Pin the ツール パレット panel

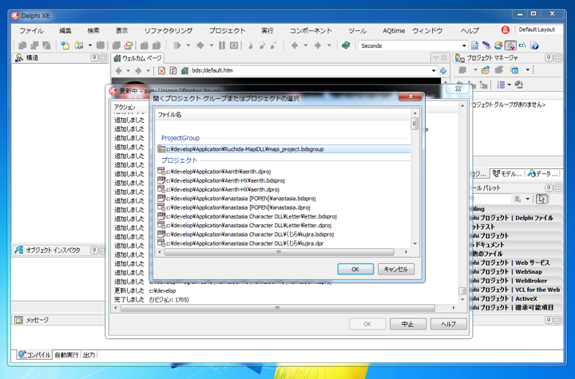(x=549, y=188)
